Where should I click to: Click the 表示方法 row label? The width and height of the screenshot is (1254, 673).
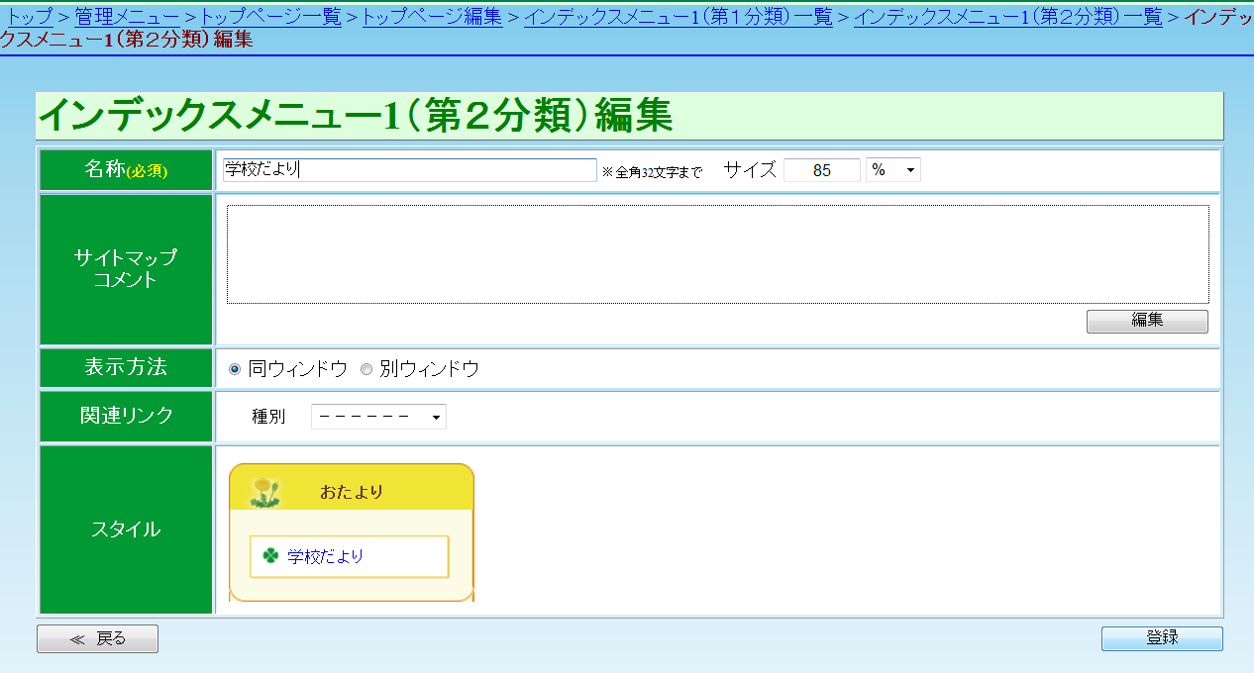click(x=126, y=368)
